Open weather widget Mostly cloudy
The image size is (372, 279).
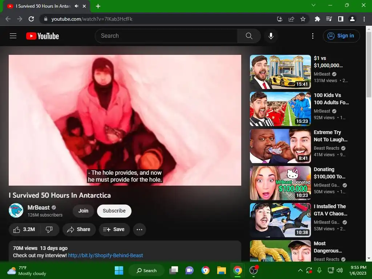[27, 270]
